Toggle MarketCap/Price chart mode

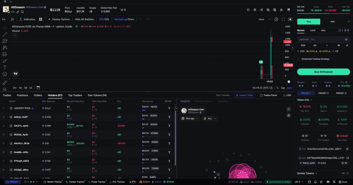124,19
